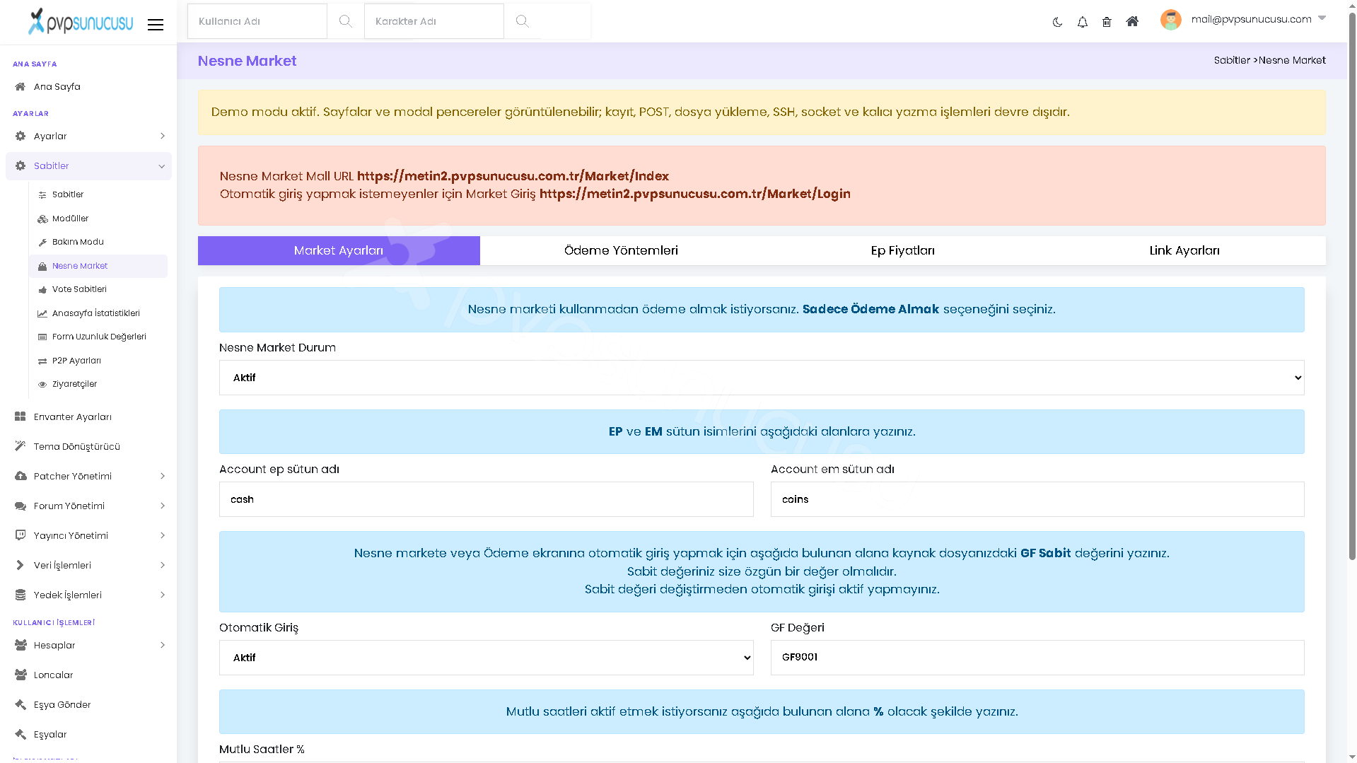Switch to Ödeme Yöntemleri tab
This screenshot has height=763, width=1357.
tap(621, 250)
